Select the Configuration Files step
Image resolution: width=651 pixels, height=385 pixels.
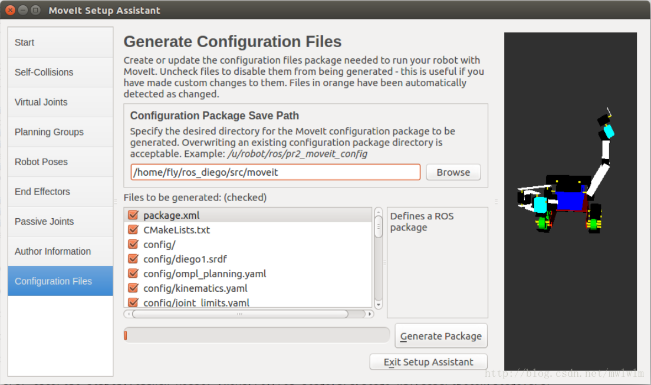60,281
